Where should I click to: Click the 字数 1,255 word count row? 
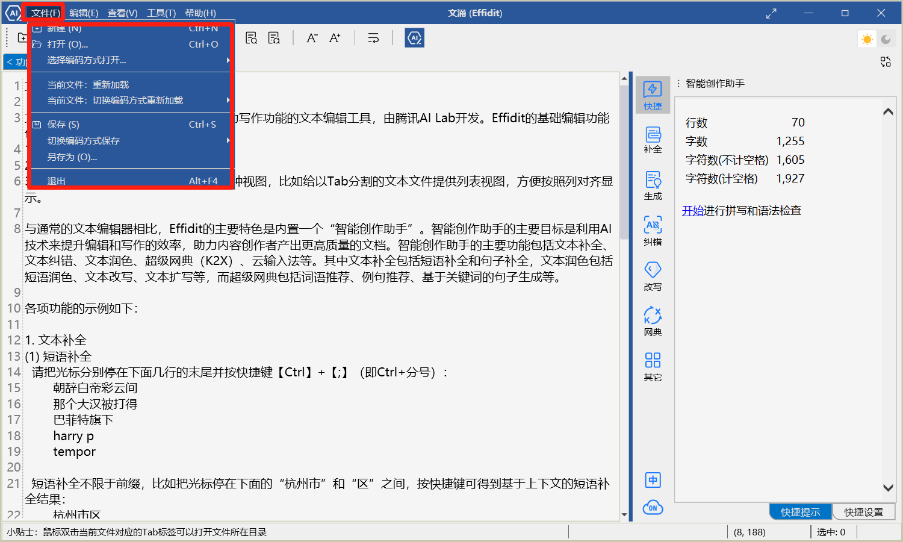point(745,142)
